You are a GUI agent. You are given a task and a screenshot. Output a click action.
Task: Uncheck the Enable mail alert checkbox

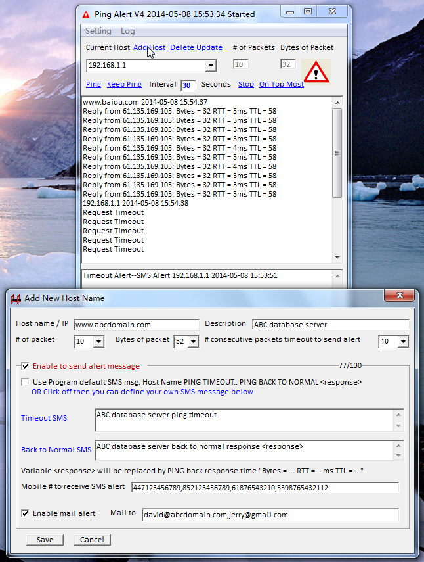coord(26,513)
